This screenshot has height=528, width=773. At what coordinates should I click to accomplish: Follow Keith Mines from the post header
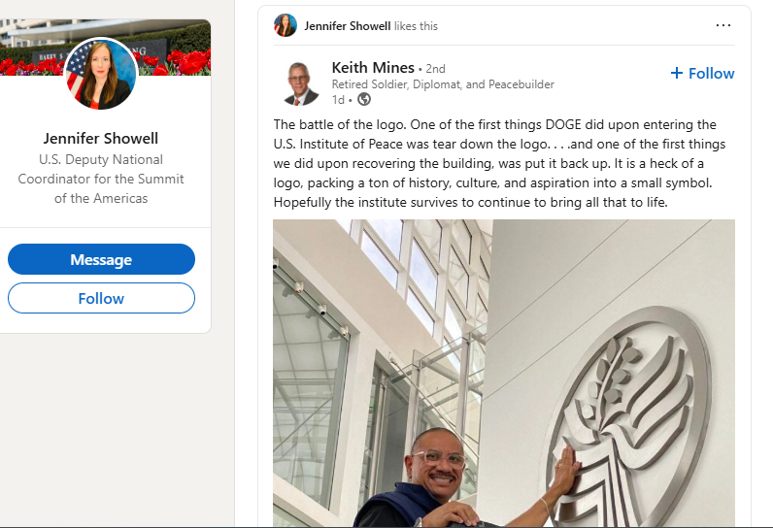pos(702,73)
